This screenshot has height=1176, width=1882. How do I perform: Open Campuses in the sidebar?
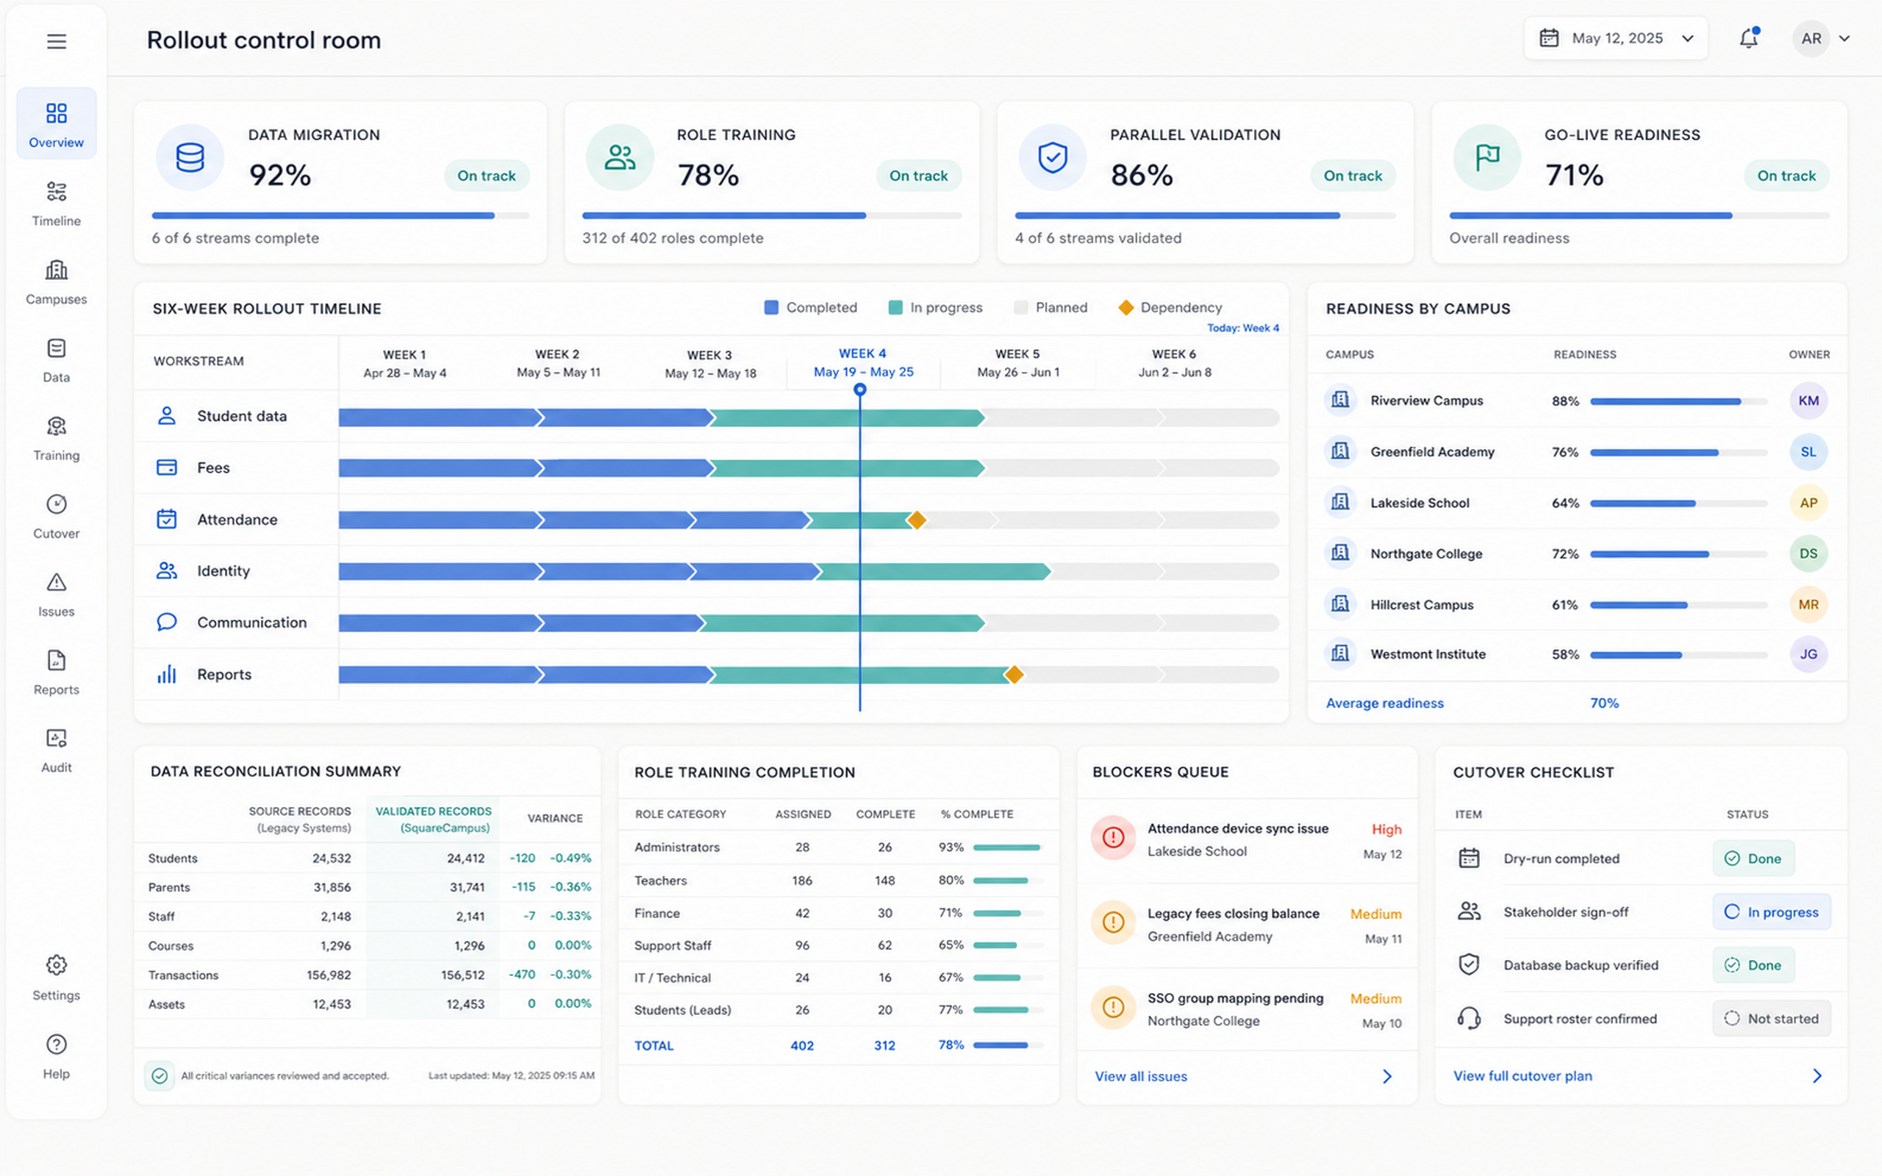[x=56, y=281]
